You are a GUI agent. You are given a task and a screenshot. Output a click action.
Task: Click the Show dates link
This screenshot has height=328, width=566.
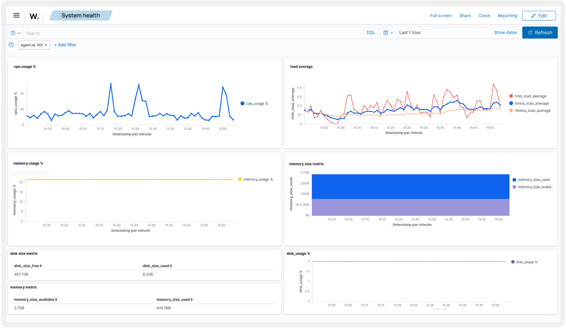[505, 32]
